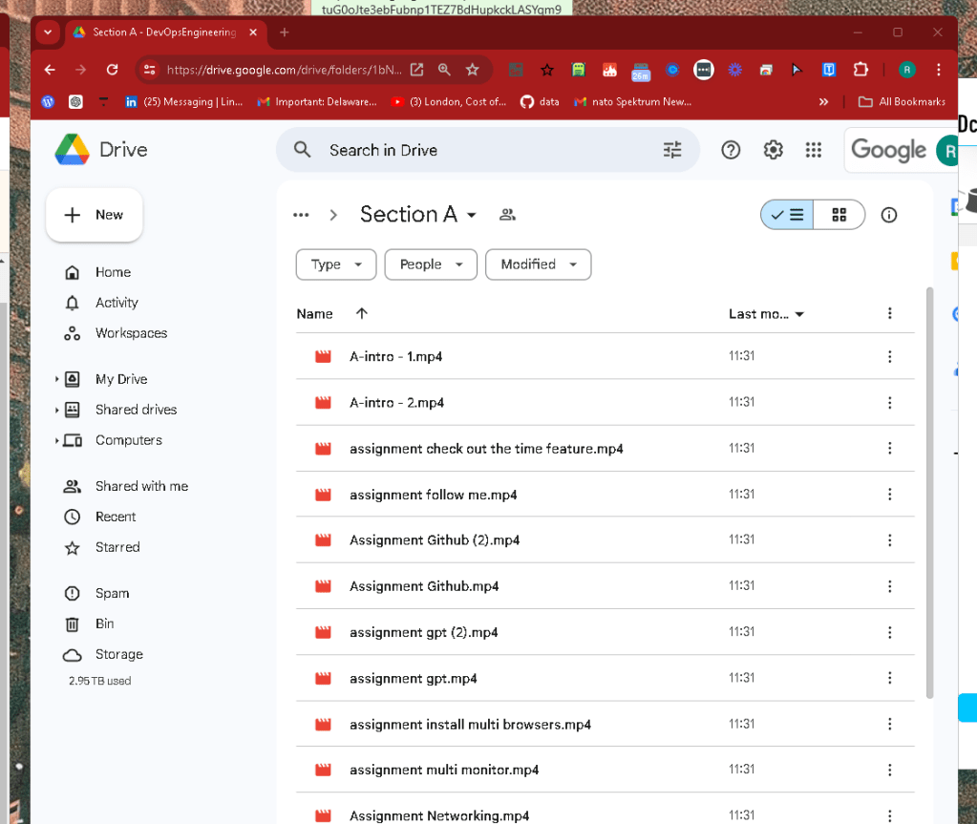Expand My Drive tree arrow

56,379
